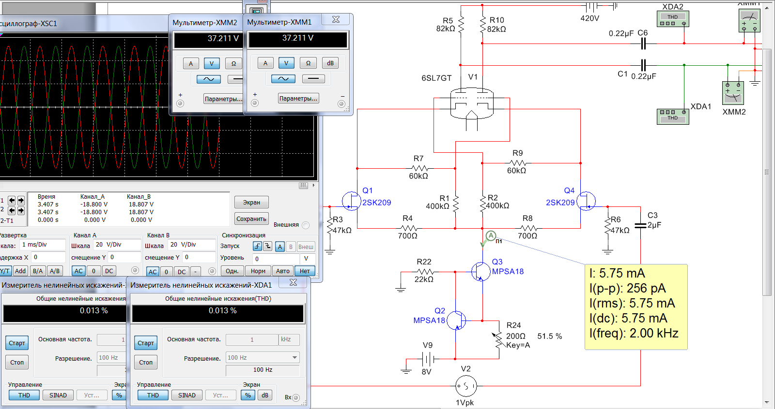Click the Экран button on oscilloscope
This screenshot has height=409, width=775.
click(x=251, y=202)
